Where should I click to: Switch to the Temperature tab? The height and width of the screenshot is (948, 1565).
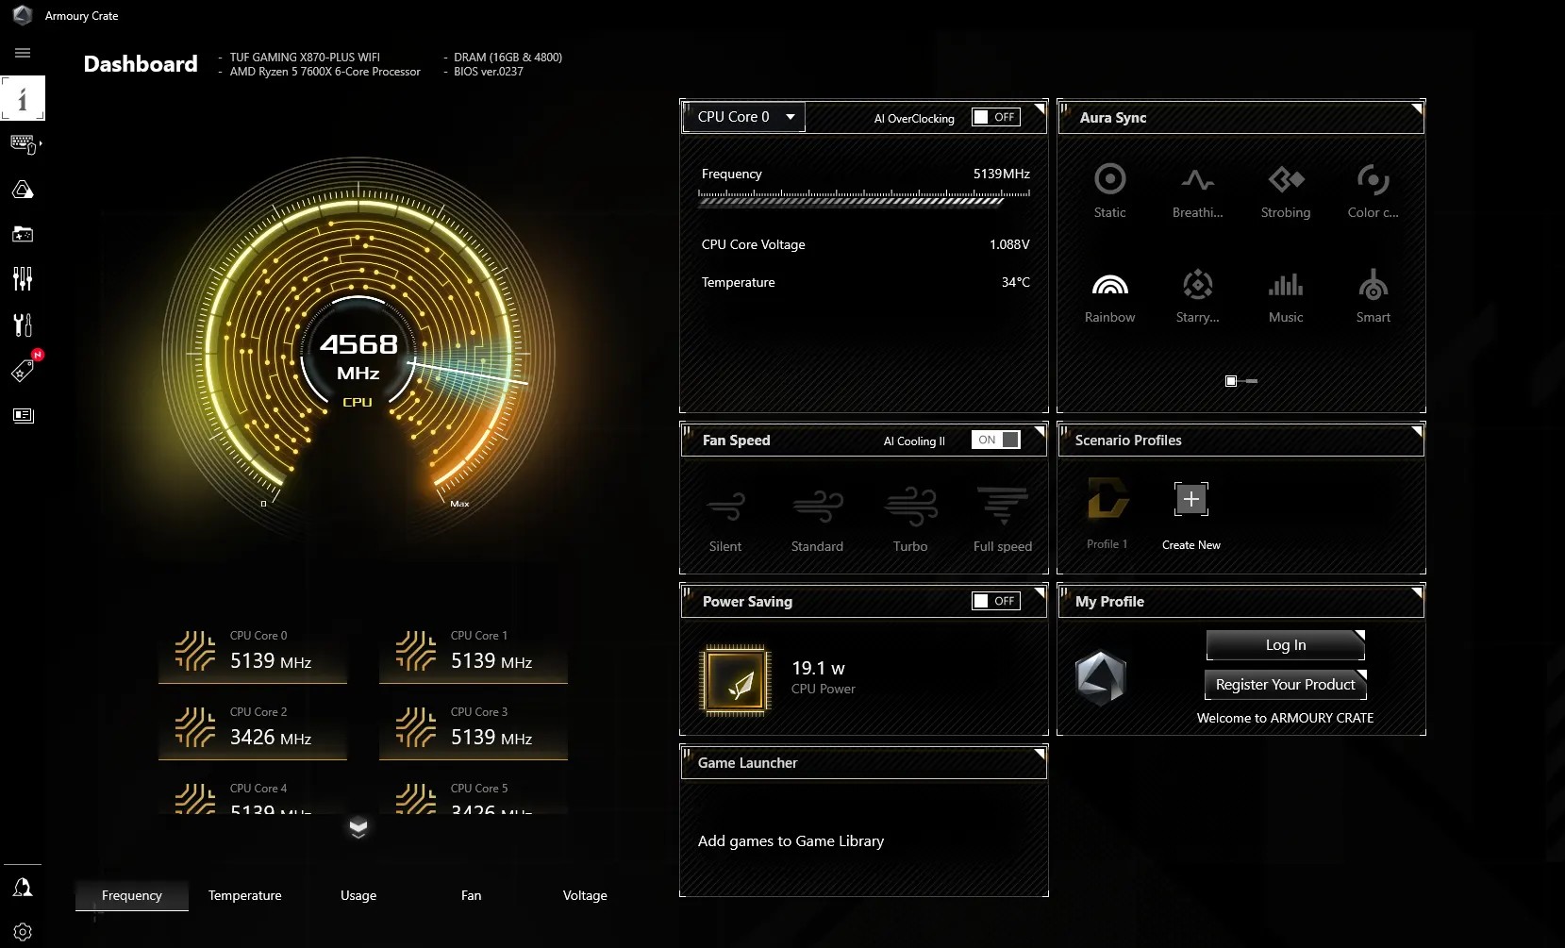pos(244,895)
